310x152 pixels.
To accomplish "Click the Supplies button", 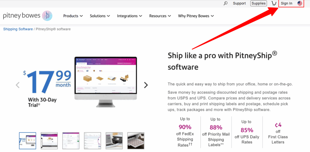I will [x=259, y=3].
